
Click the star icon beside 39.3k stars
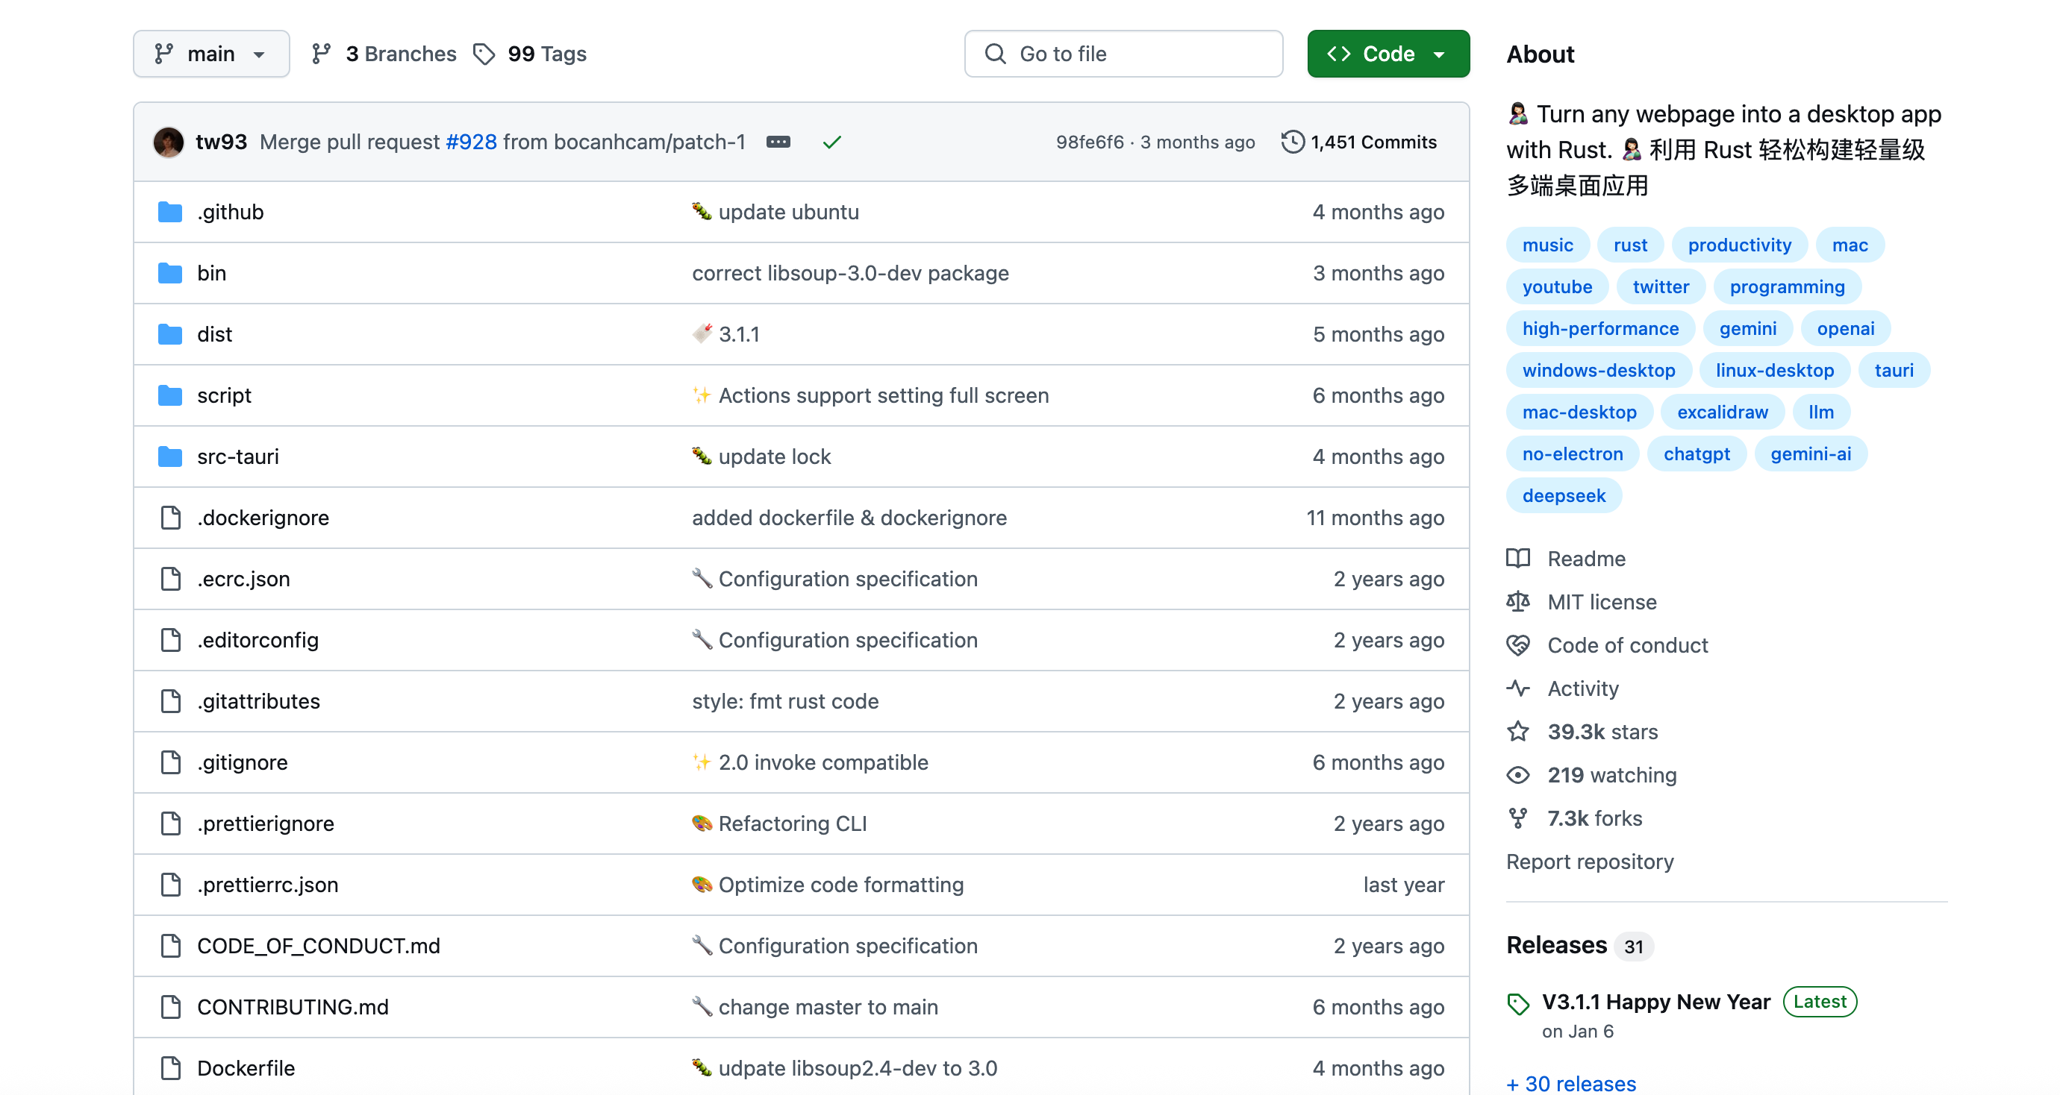(x=1518, y=731)
